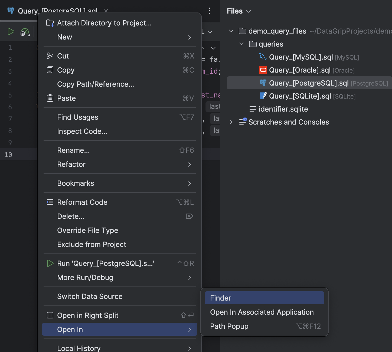Expand Scratches and Consoles
The width and height of the screenshot is (392, 352).
(x=231, y=122)
